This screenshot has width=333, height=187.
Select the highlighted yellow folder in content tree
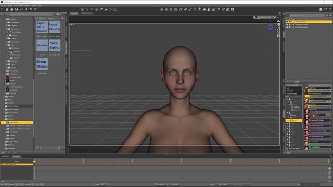(x=17, y=123)
